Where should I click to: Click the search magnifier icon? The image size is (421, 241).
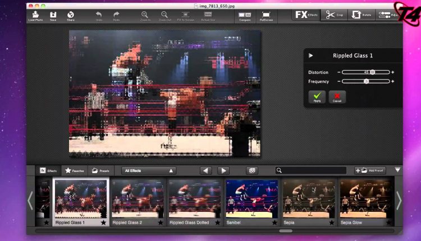279,170
